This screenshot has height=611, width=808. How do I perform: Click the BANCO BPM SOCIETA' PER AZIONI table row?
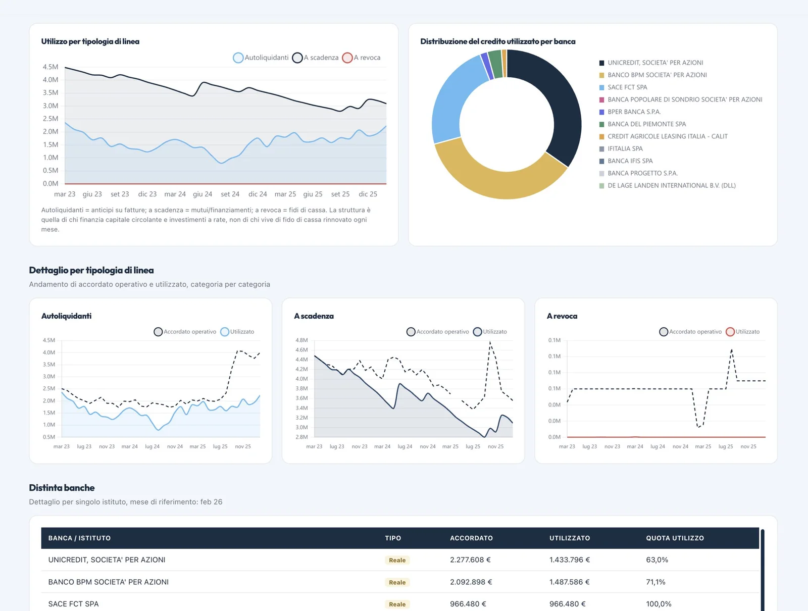[400, 582]
